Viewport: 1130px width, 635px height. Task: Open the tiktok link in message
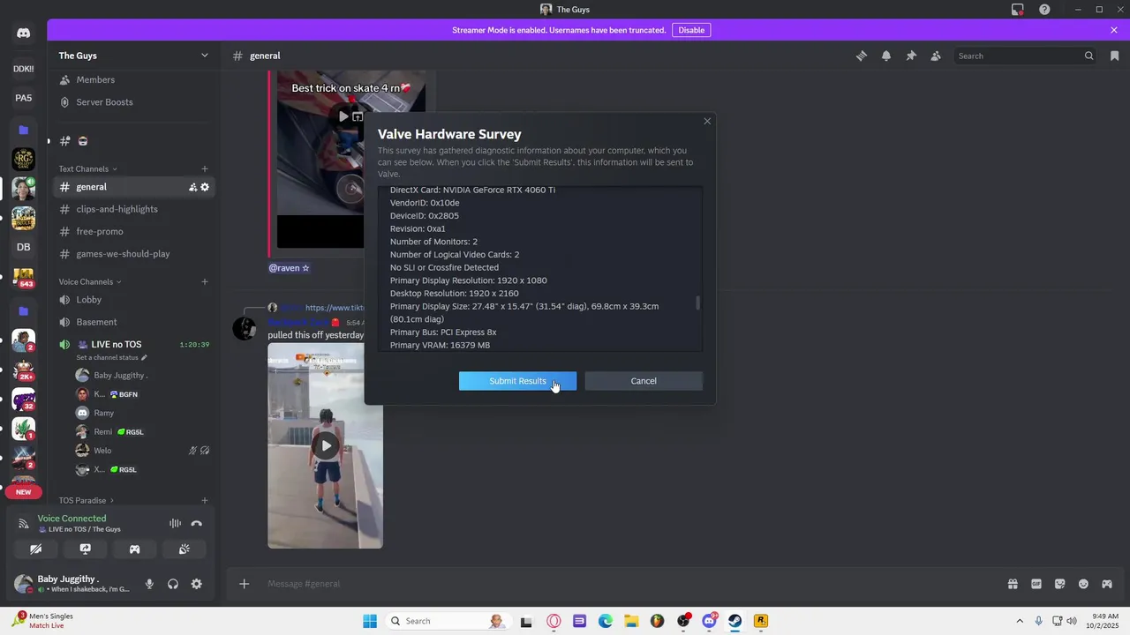335,308
